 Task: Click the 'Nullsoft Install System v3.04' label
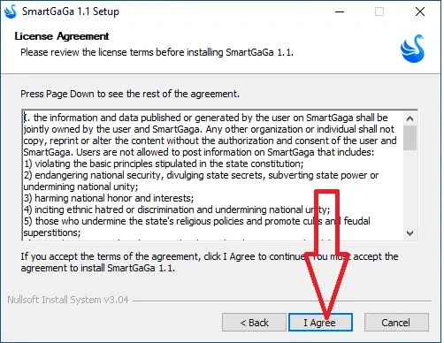point(68,300)
